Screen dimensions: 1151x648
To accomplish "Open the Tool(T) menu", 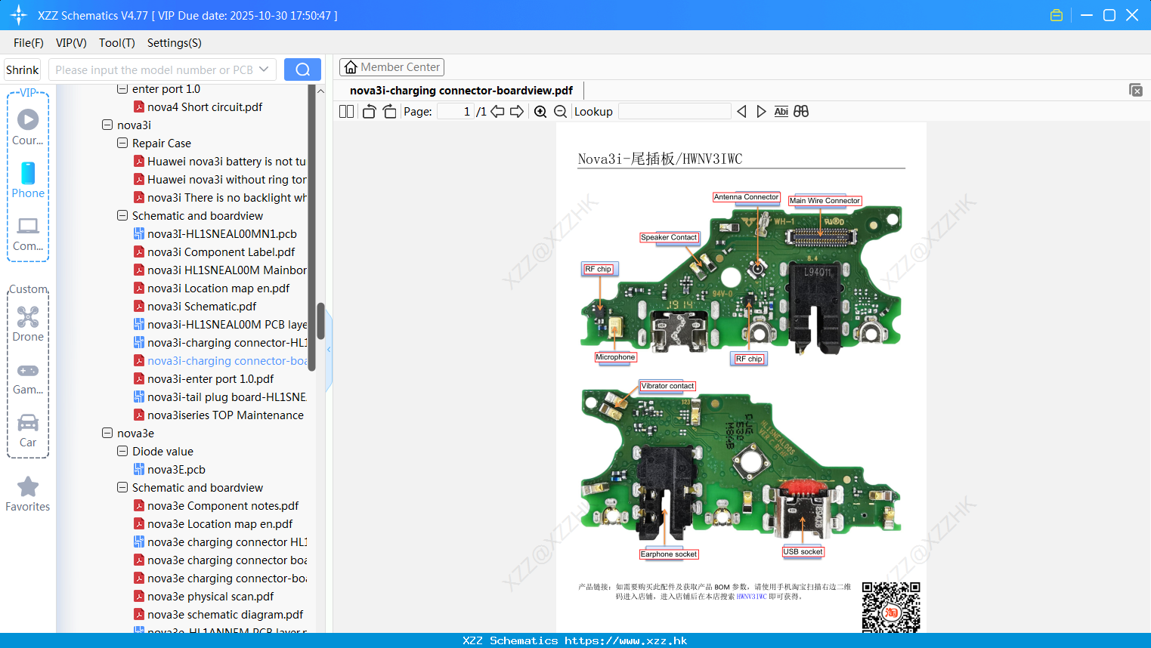I will tap(117, 43).
